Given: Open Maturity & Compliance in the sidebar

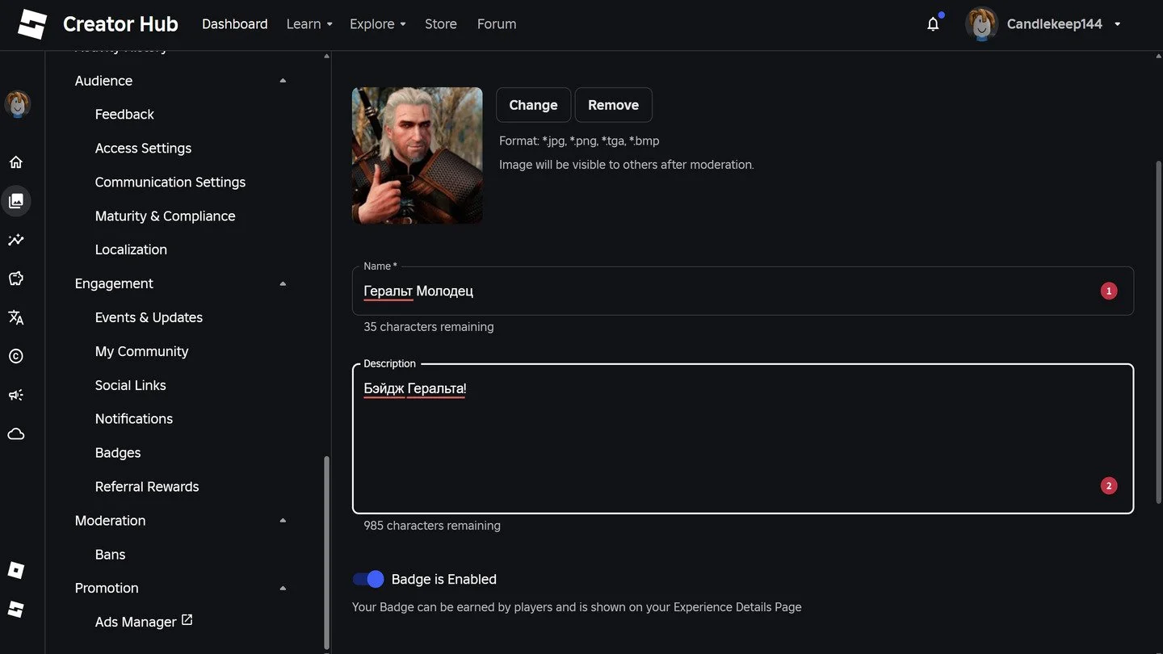Looking at the screenshot, I should pos(166,216).
